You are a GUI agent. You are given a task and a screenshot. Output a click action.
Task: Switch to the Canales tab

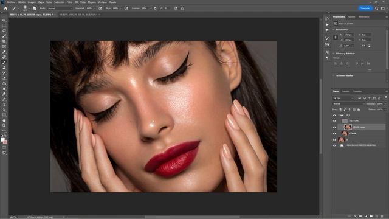pos(346,91)
